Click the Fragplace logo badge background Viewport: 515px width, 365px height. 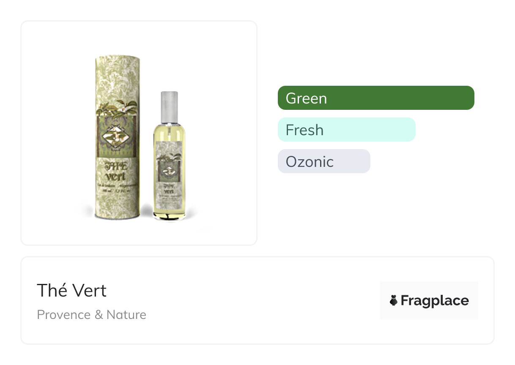429,300
